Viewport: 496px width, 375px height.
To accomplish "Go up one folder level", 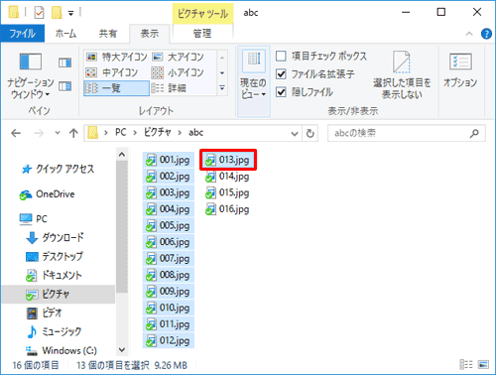I will 73,133.
